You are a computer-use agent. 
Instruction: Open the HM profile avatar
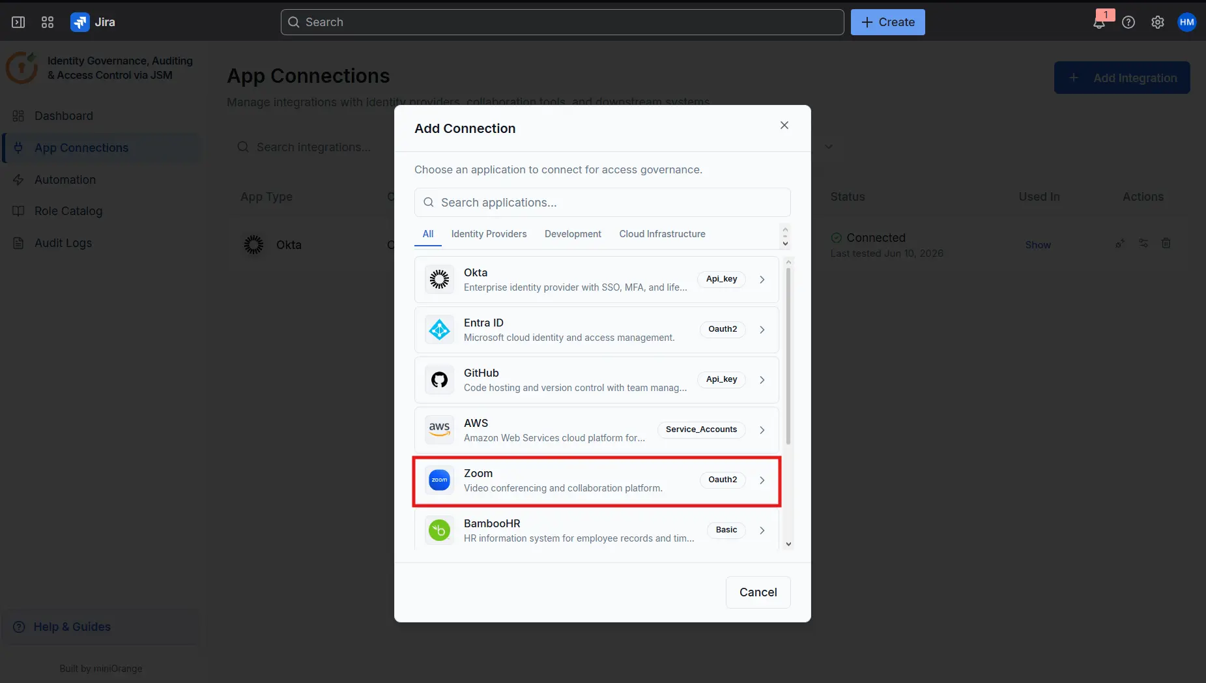1187,22
